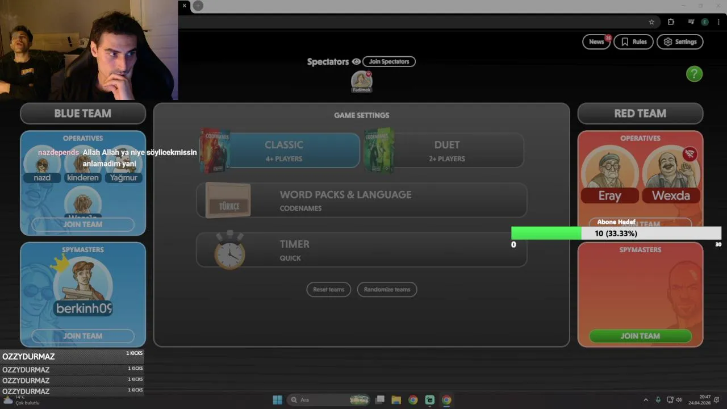
Task: Expand hidden system tray icons chevron
Action: [x=646, y=400]
